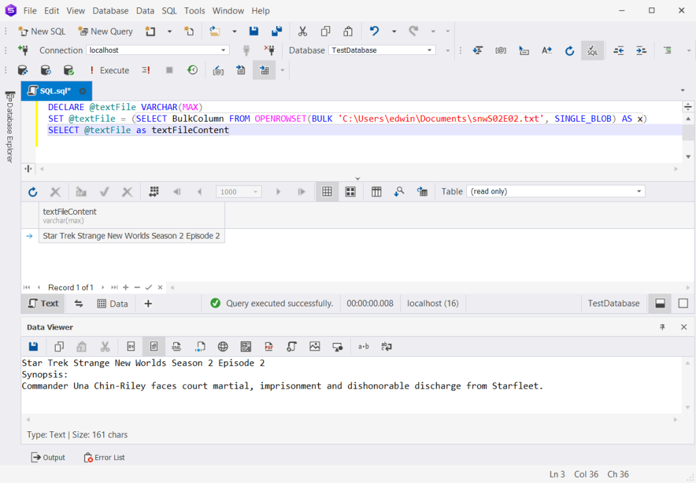Open the Table (read only) dropdown
This screenshot has width=696, height=483.
[x=556, y=192]
